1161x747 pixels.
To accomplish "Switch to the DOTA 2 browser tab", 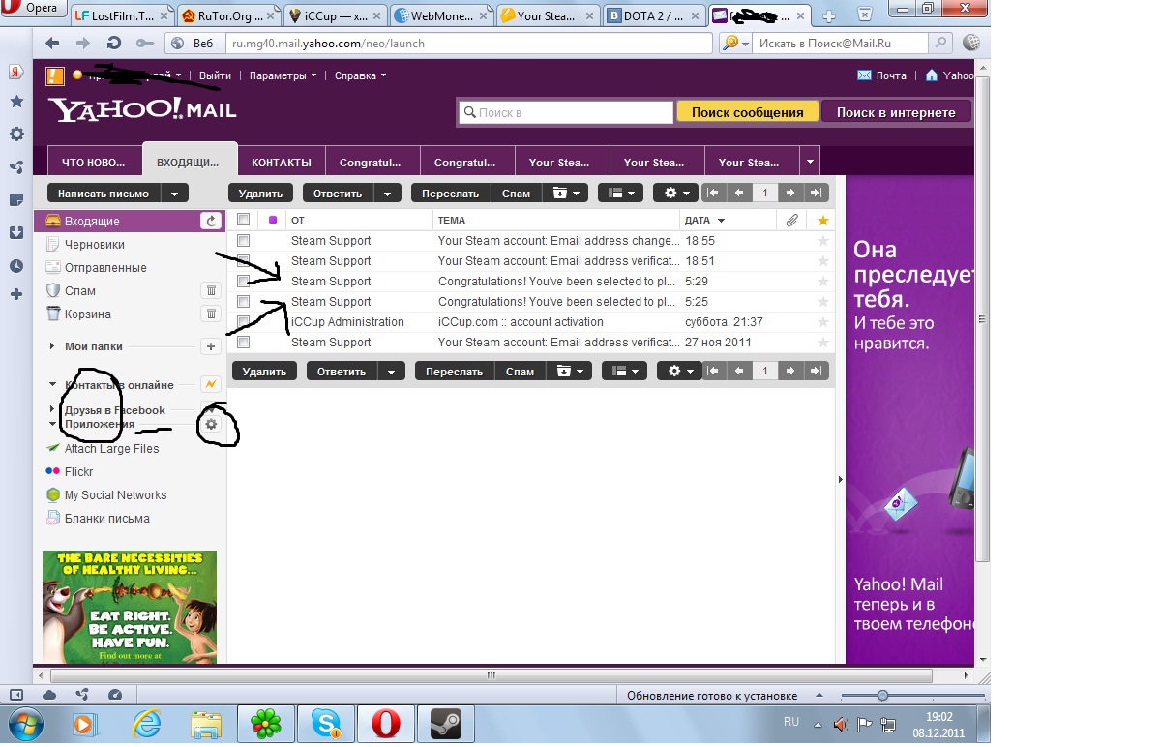I will click(x=652, y=15).
